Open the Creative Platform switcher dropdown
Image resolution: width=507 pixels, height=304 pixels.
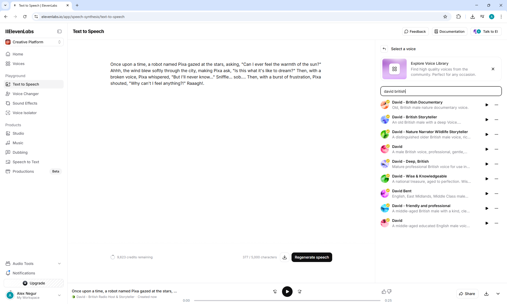pos(34,42)
